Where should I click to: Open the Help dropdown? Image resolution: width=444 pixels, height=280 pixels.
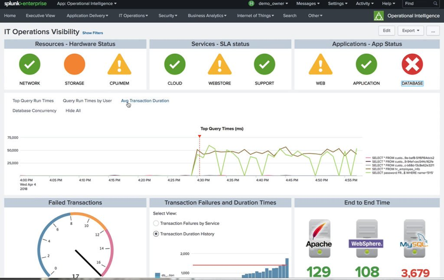[x=388, y=3]
